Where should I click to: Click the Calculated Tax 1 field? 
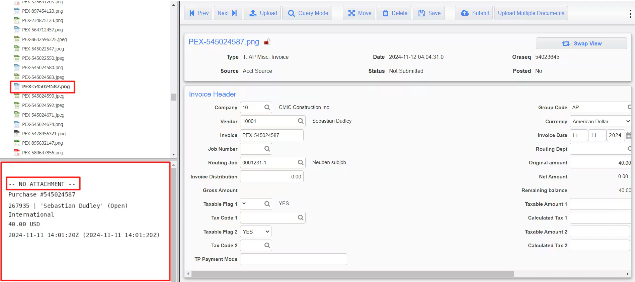(x=601, y=218)
